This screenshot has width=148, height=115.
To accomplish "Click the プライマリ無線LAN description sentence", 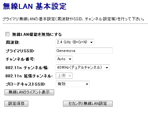I will 73,19.
